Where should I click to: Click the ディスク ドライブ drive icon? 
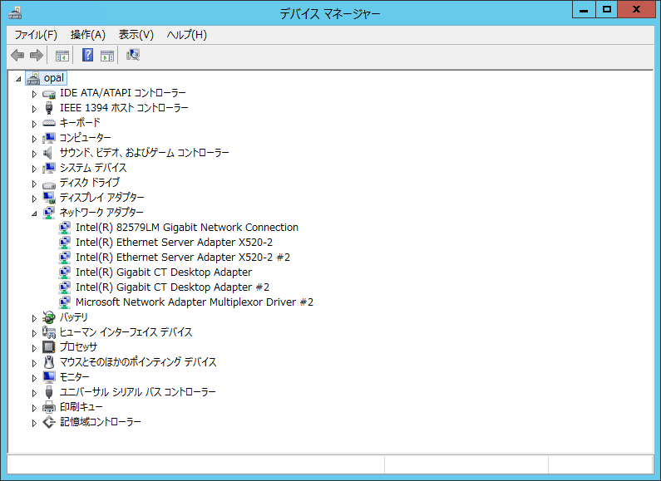[x=49, y=184]
